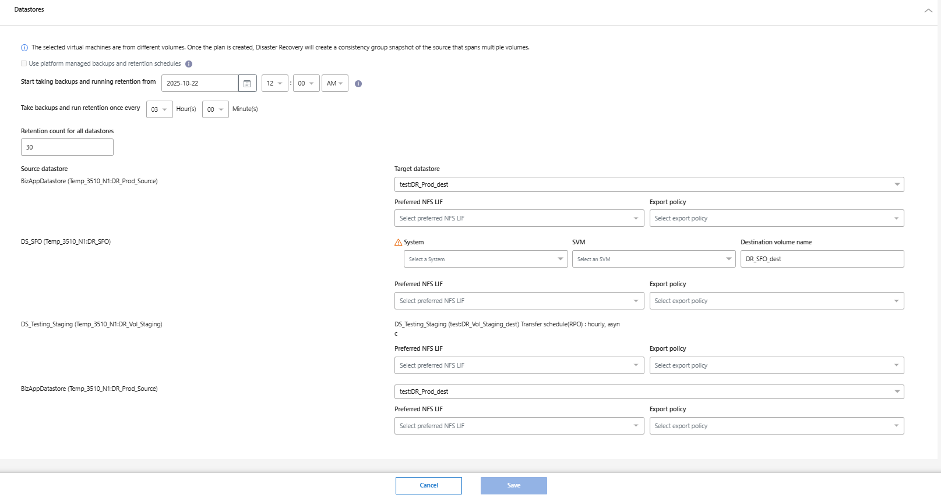The height and width of the screenshot is (502, 941).
Task: Click the start date input field
Action: point(199,84)
